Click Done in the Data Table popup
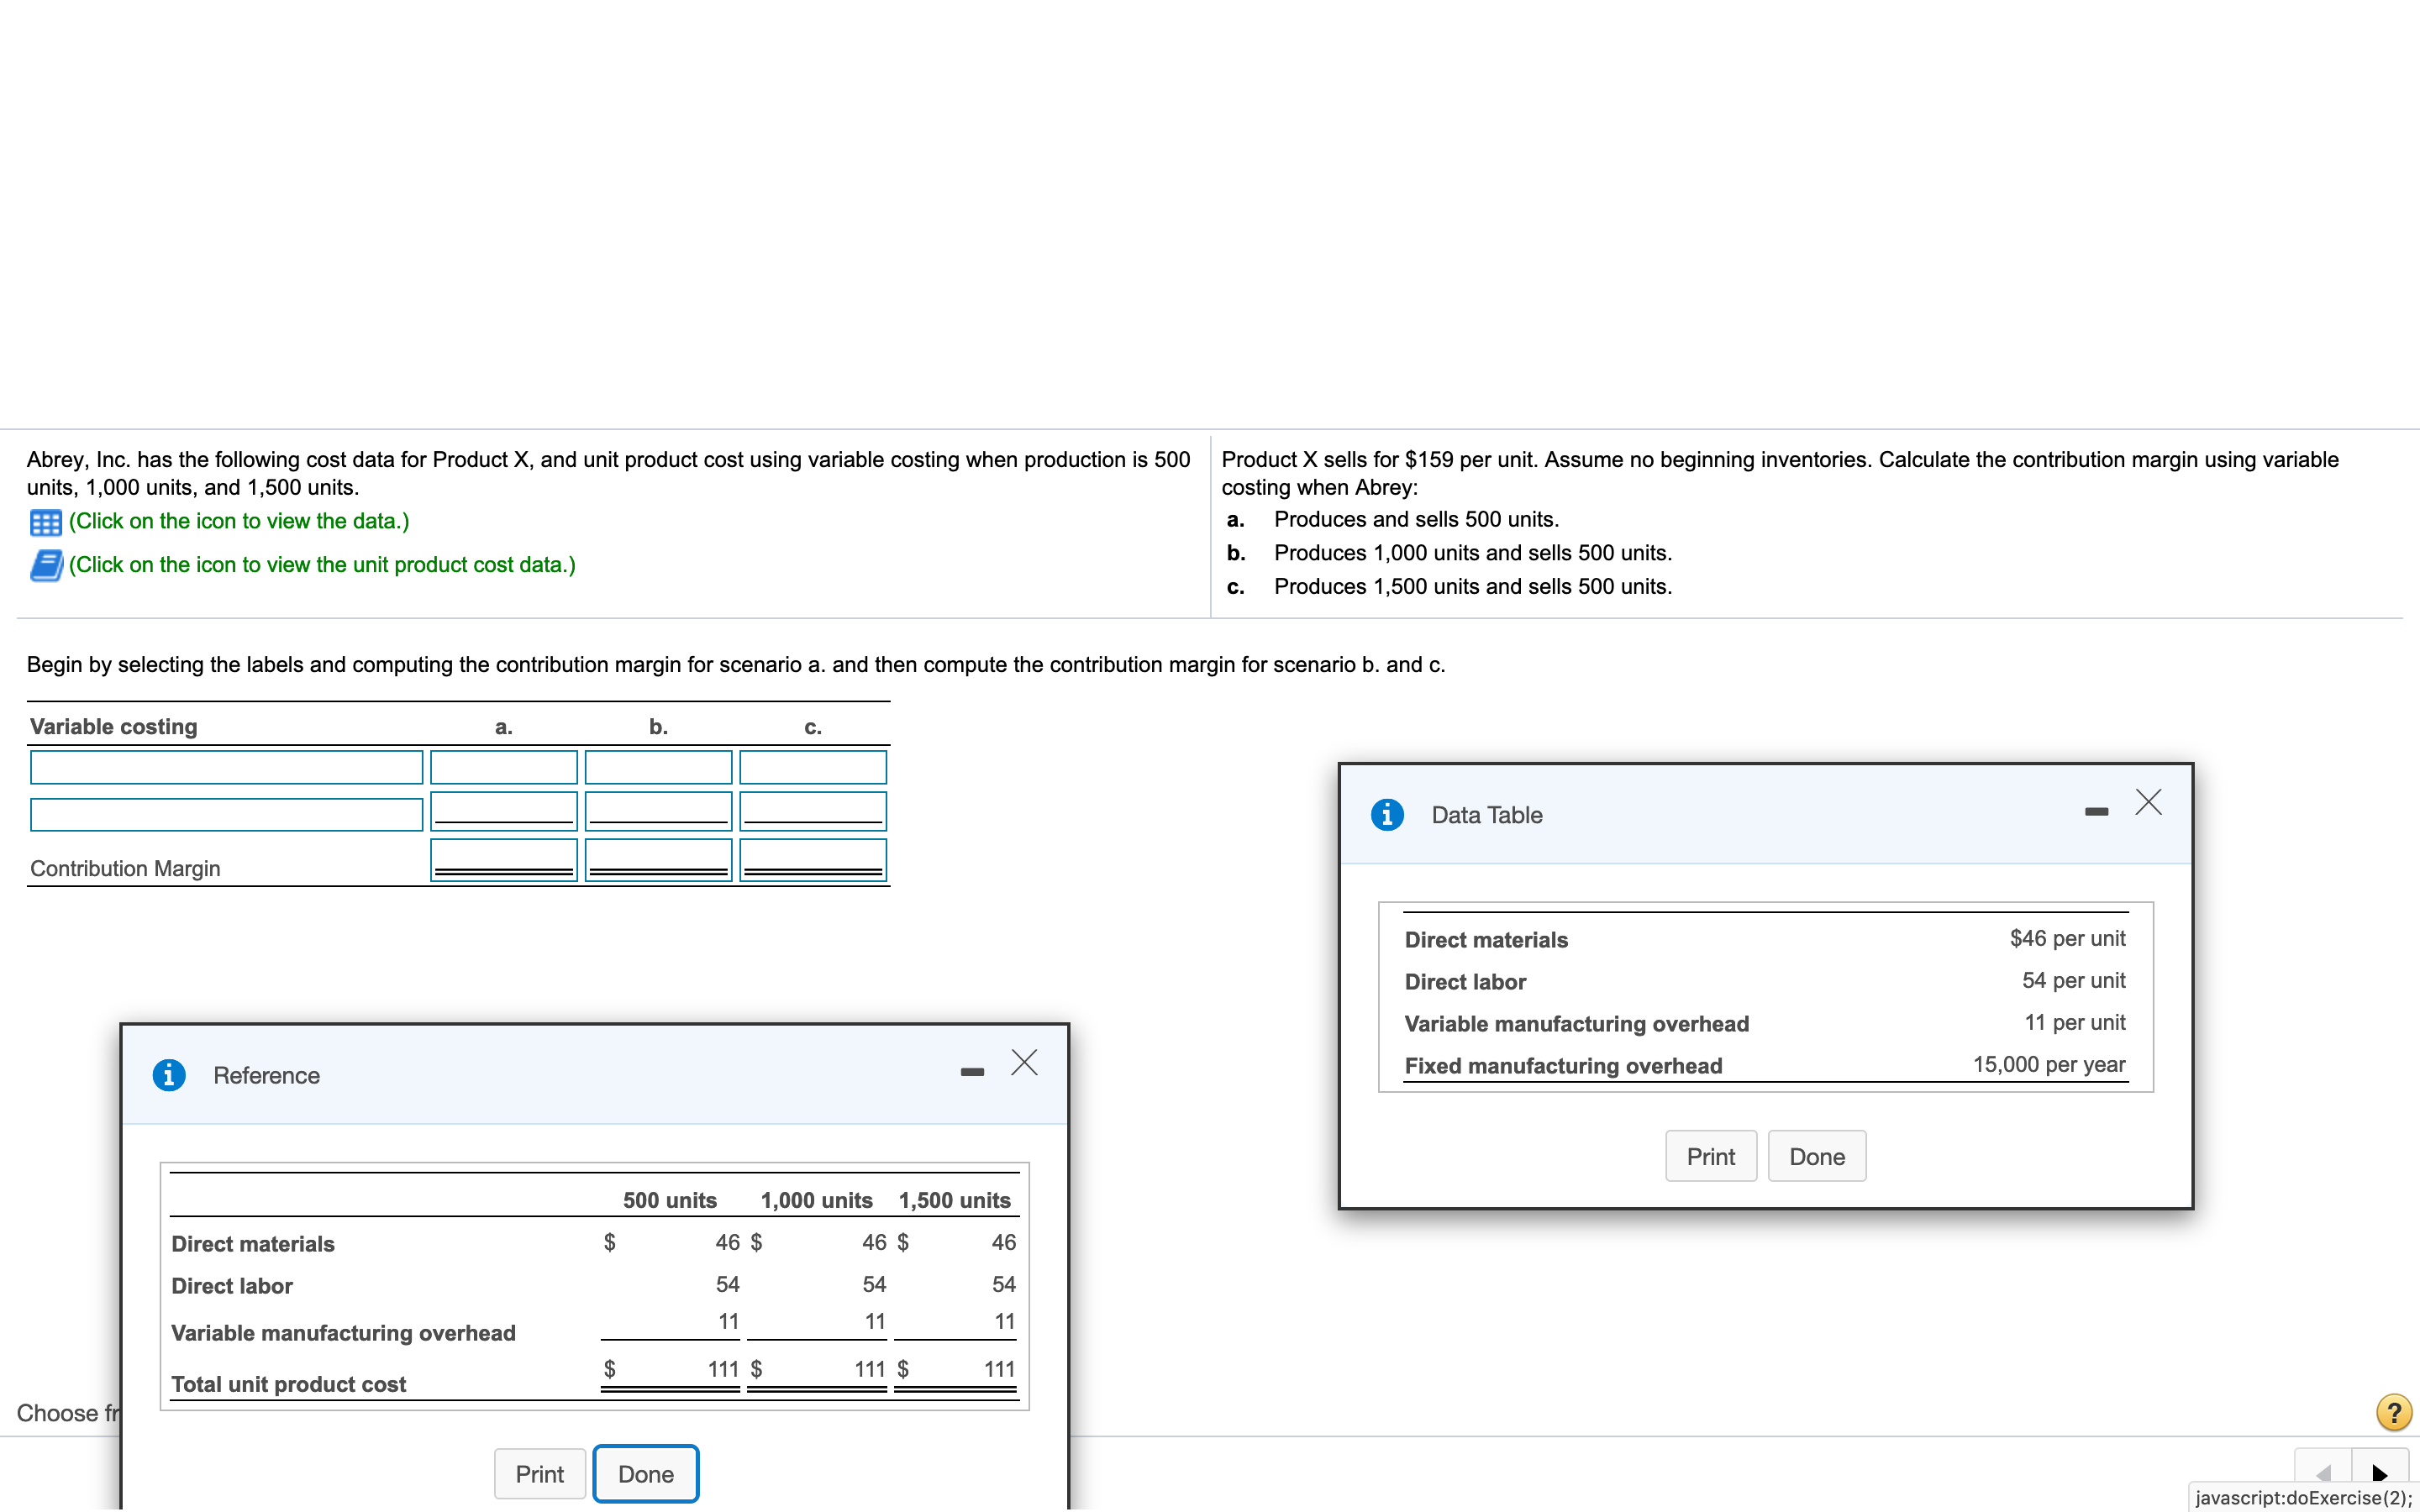 (x=1817, y=1156)
